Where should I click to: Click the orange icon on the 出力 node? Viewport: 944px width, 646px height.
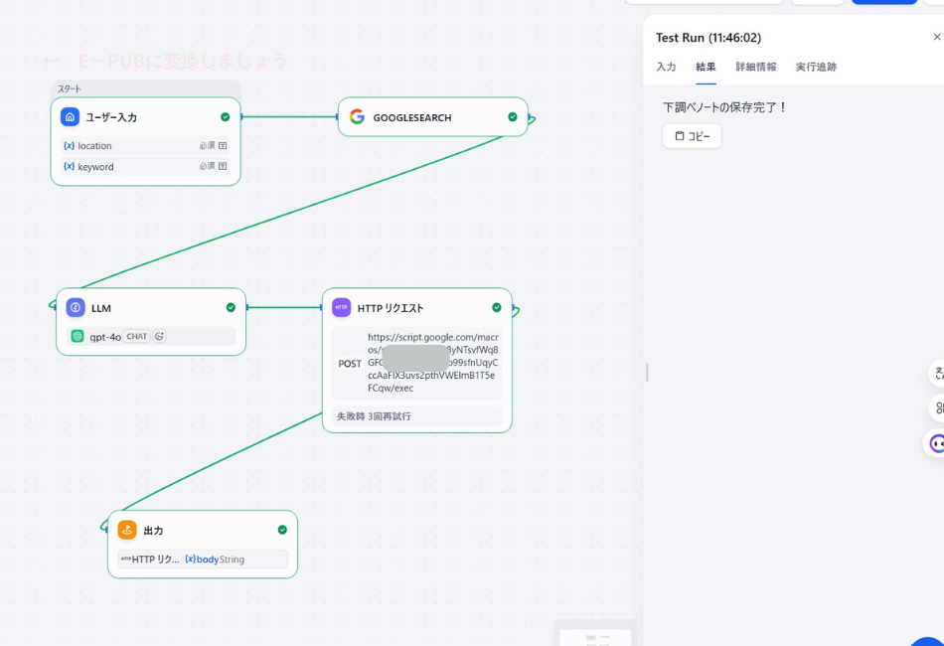pos(126,530)
